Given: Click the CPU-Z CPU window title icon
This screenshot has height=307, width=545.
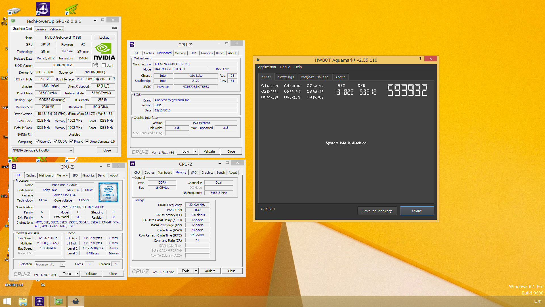Looking at the screenshot, I should tap(14, 167).
